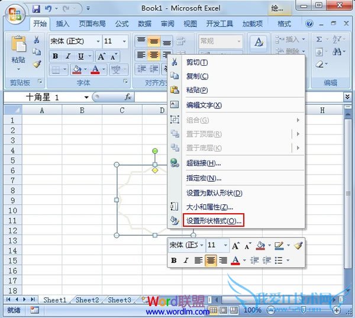Click ribbon font color A icon

[95, 70]
